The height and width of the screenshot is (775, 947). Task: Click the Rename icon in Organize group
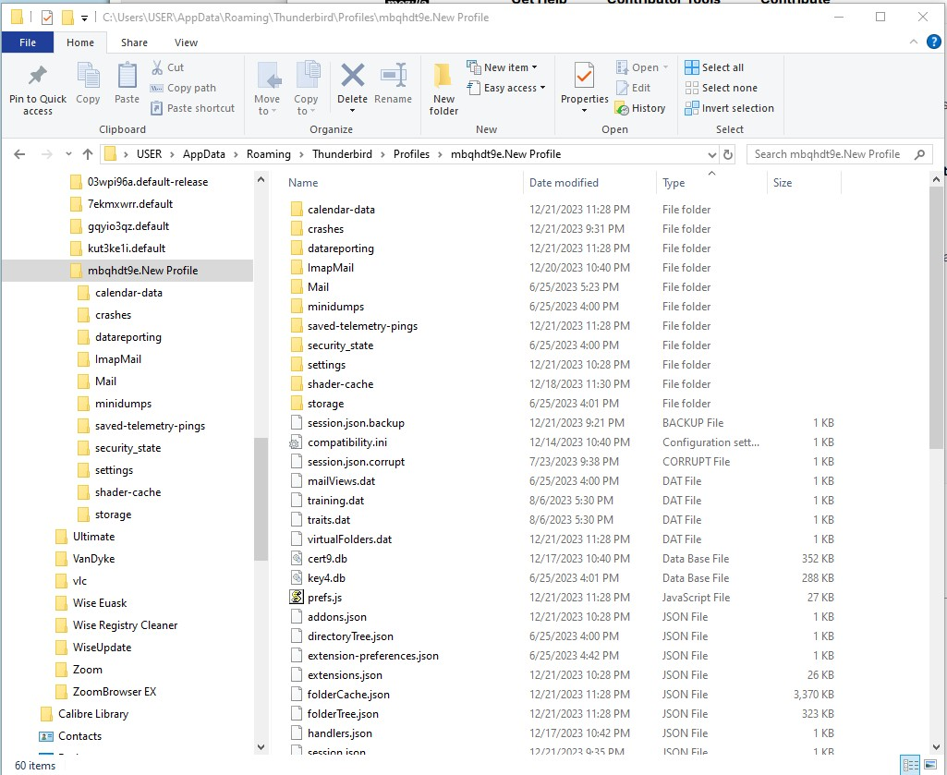(x=394, y=77)
